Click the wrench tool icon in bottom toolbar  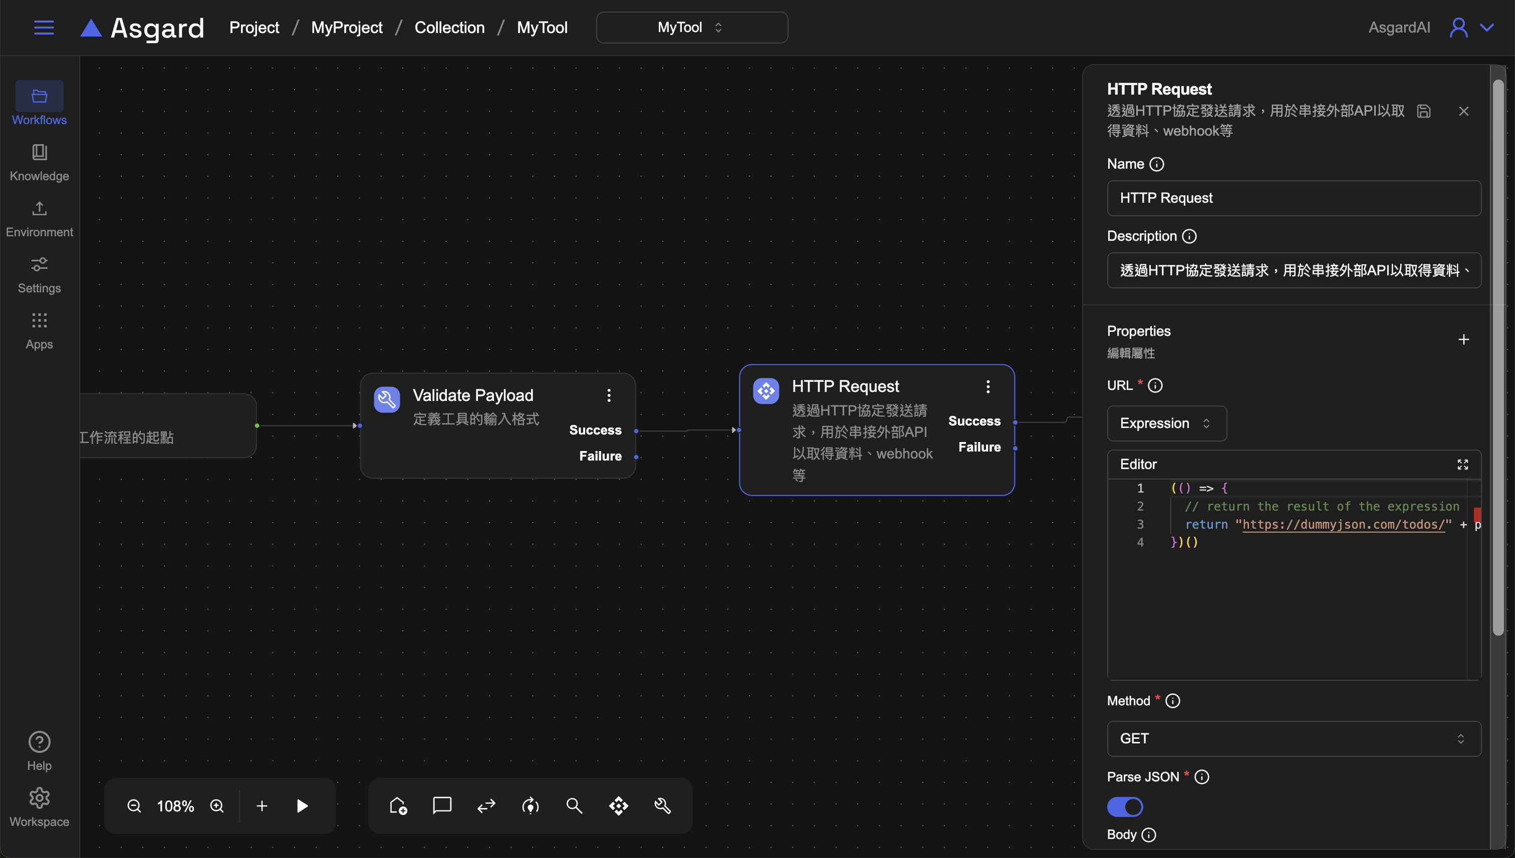(662, 805)
